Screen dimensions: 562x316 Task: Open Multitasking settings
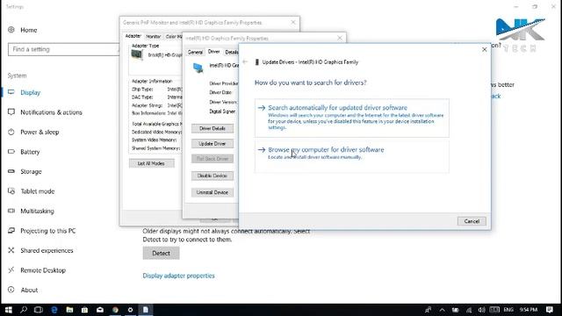[31, 211]
